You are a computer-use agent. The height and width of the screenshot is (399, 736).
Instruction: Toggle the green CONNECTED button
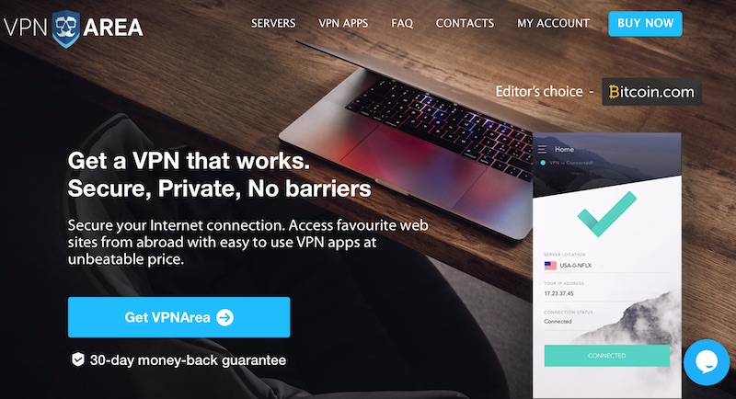607,356
